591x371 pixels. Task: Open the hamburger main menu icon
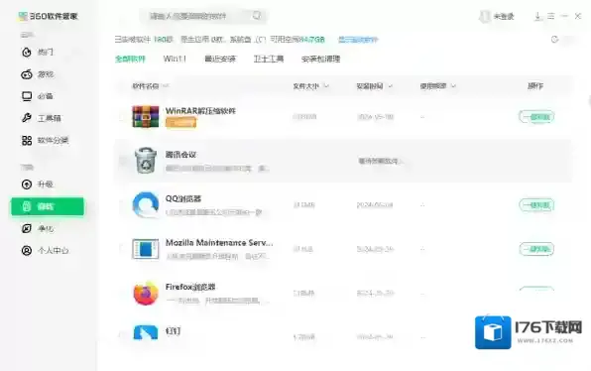(x=551, y=16)
